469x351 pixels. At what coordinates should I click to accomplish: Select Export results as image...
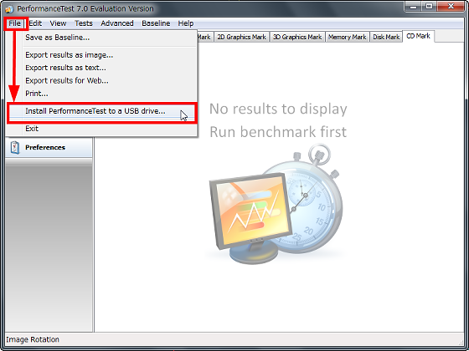tap(101, 55)
